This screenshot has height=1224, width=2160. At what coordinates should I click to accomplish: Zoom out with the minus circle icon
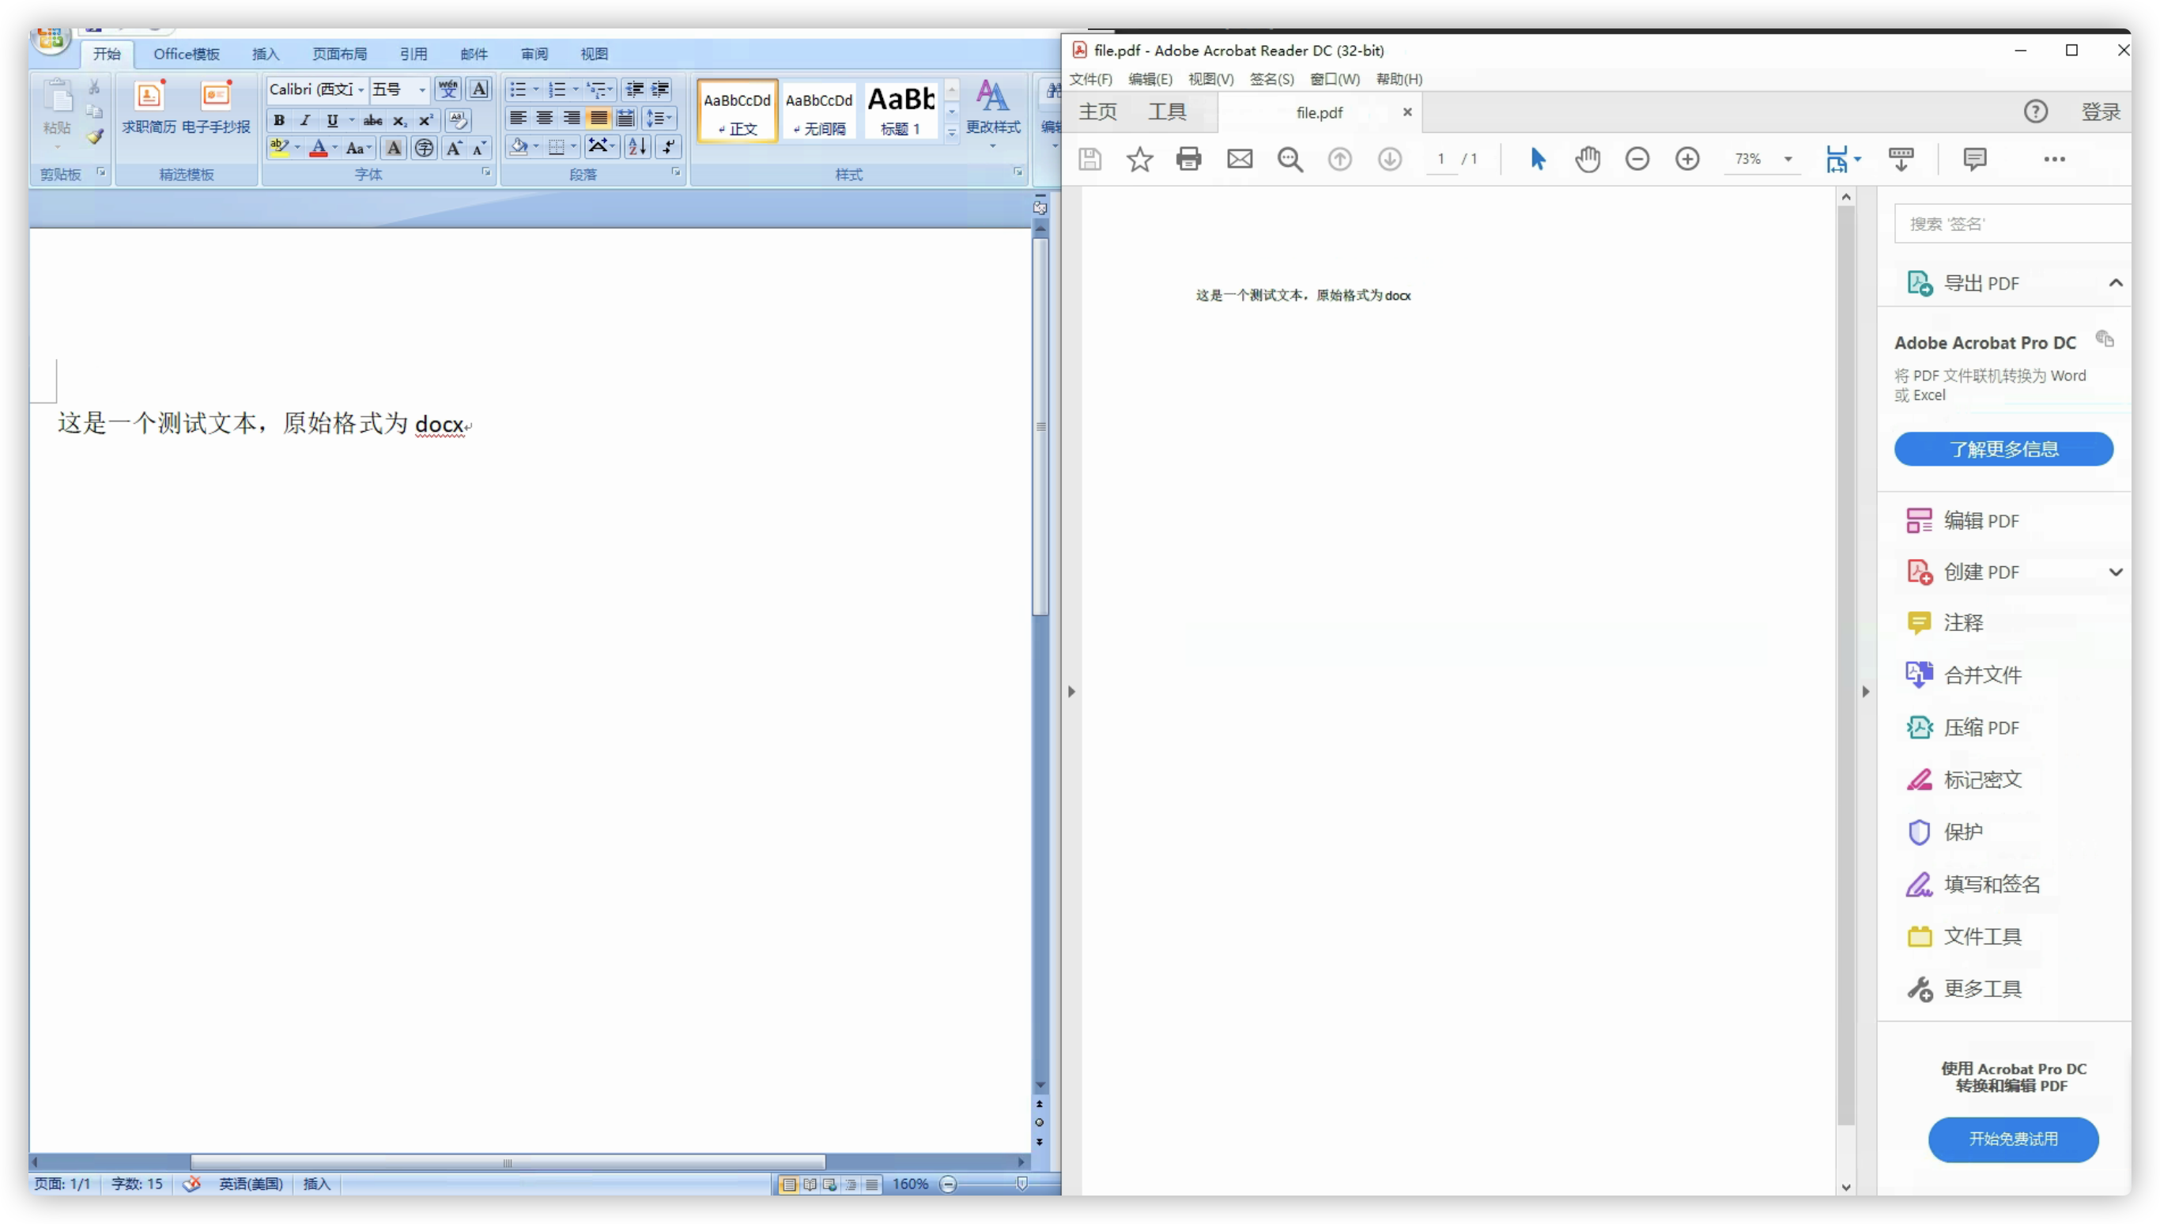[x=1637, y=159]
